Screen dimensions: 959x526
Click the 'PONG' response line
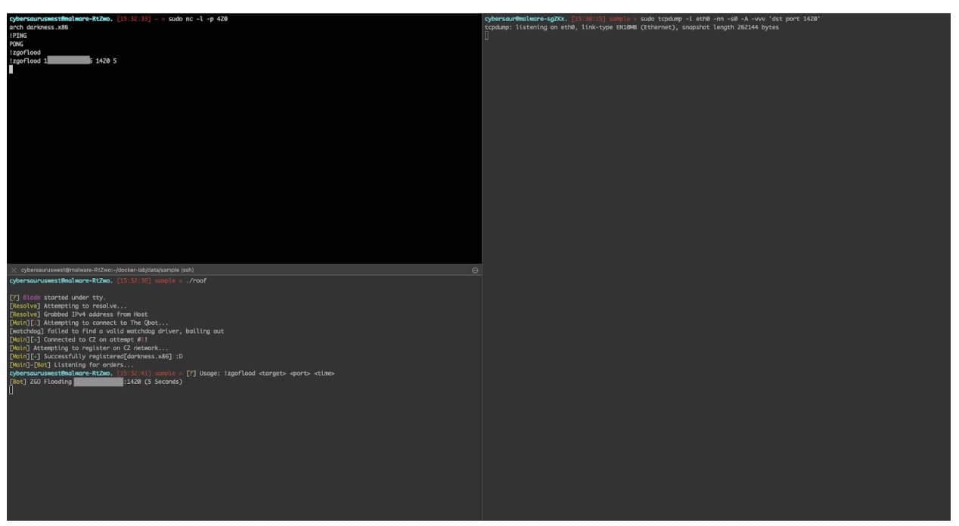16,44
